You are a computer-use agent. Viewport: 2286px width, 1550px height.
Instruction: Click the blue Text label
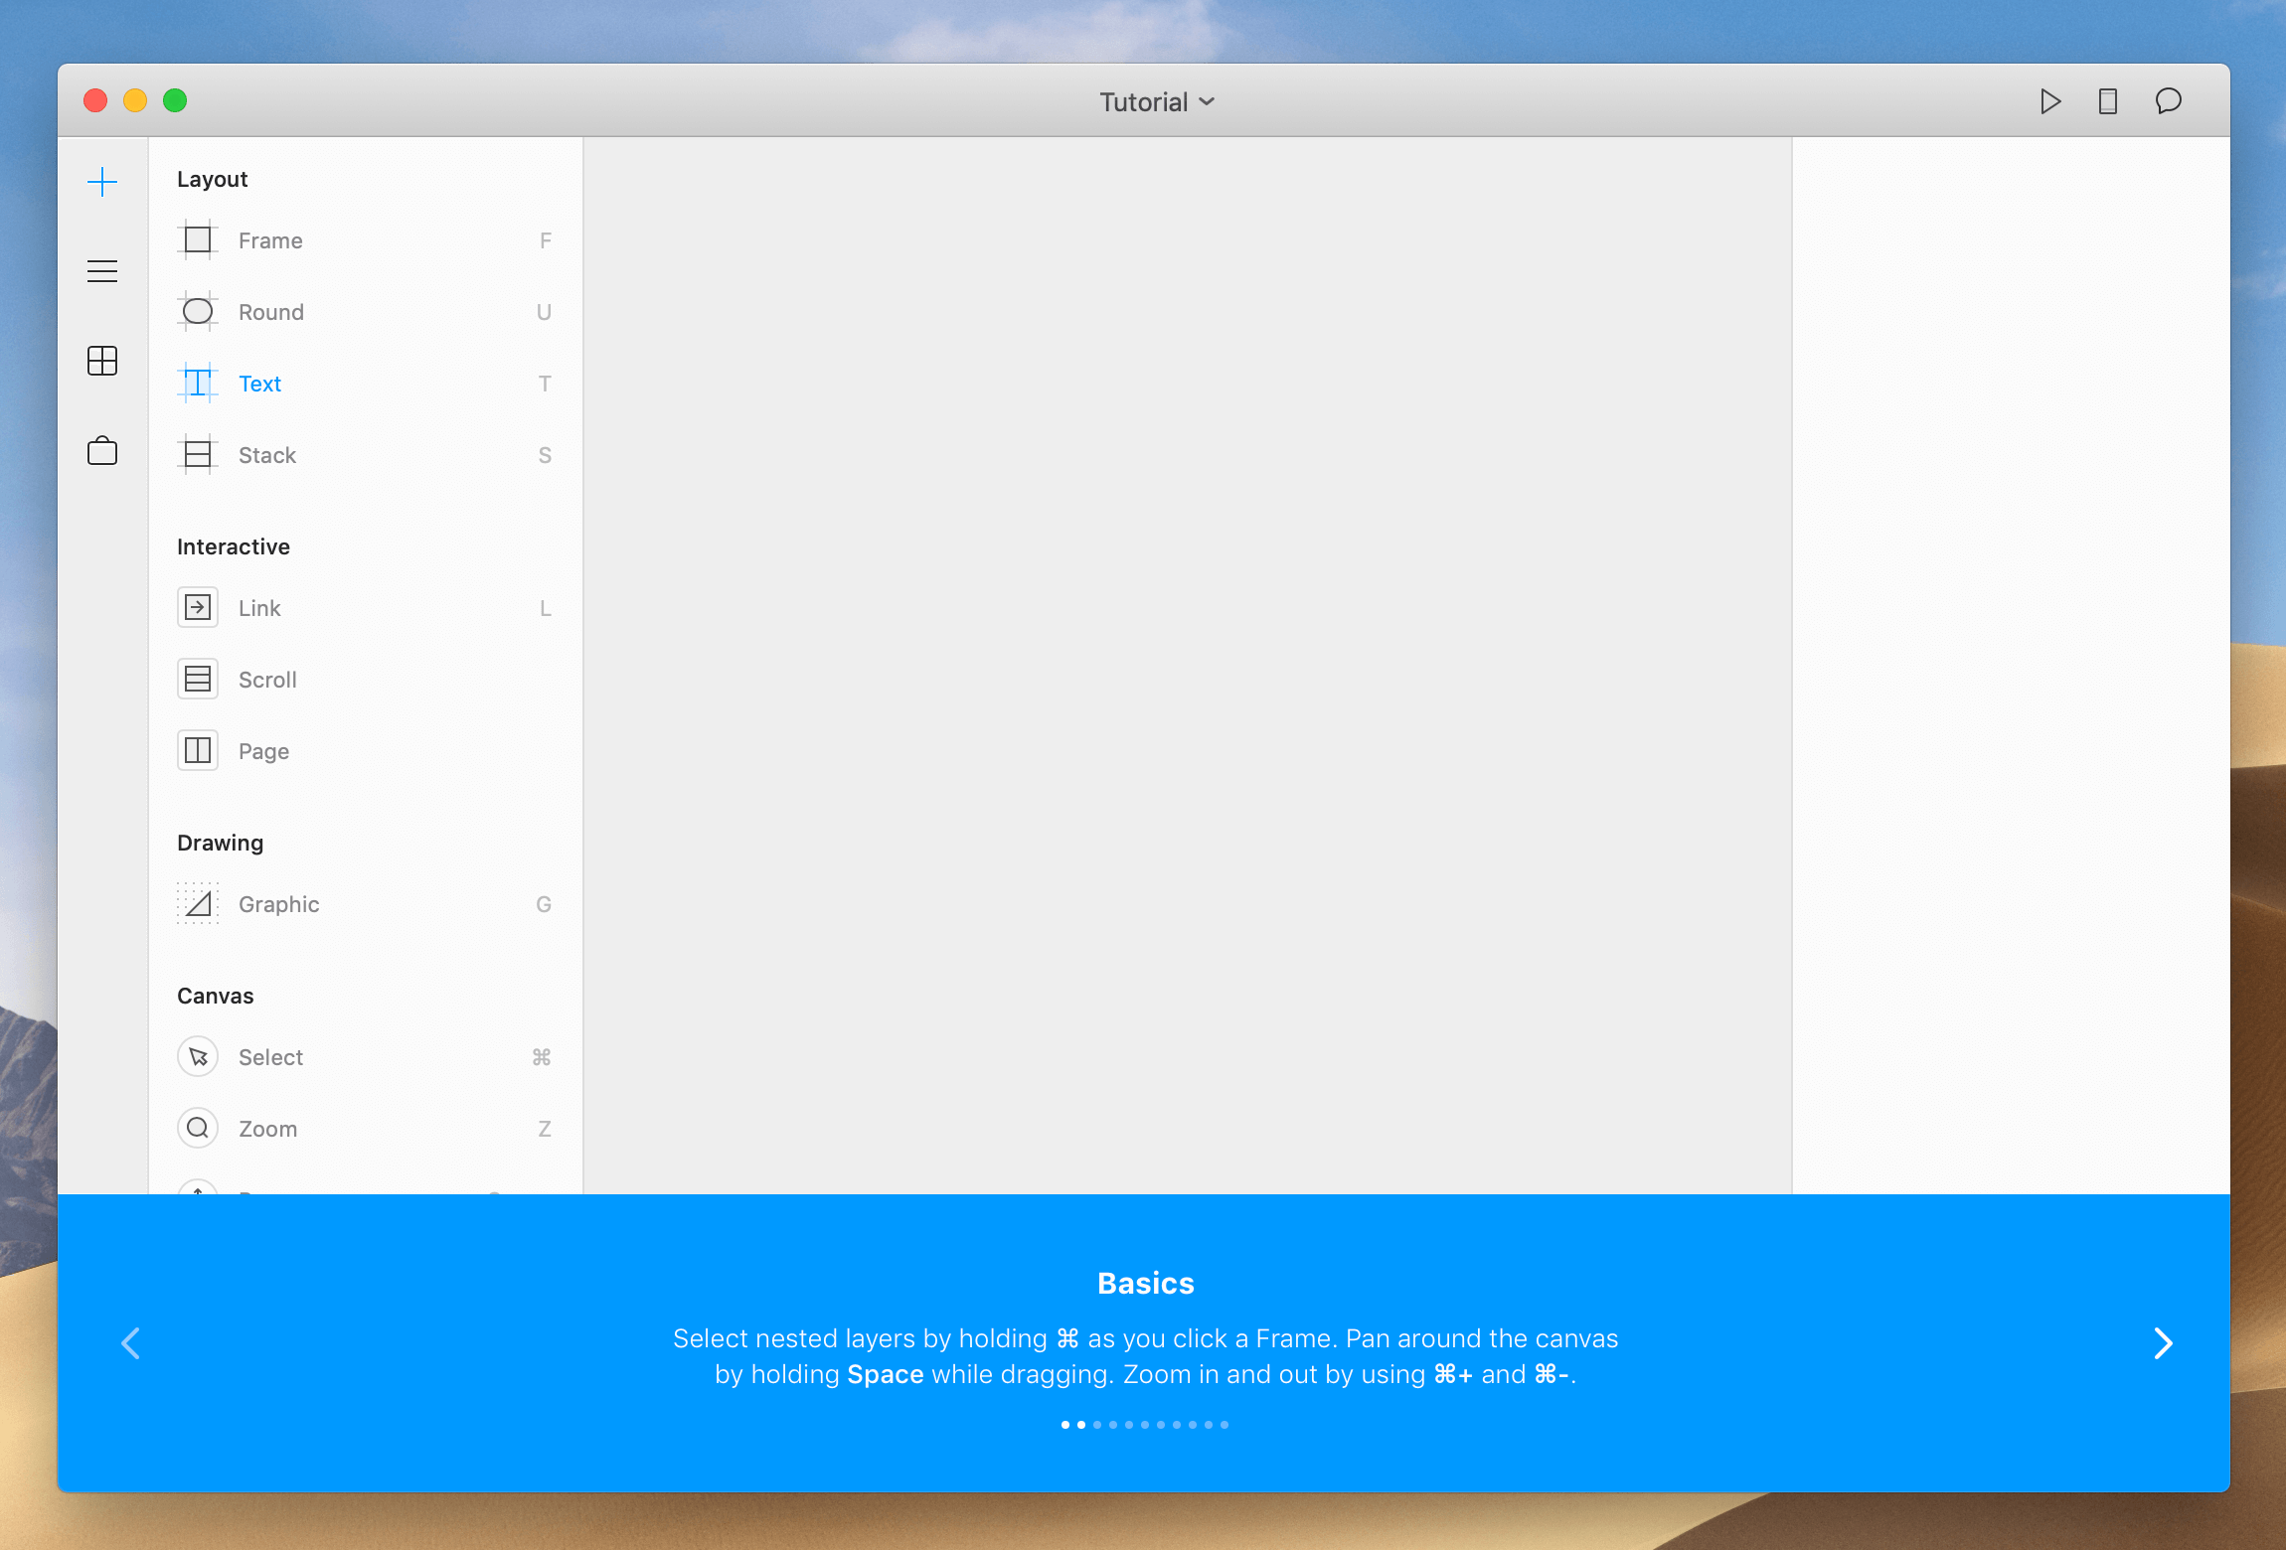point(260,384)
